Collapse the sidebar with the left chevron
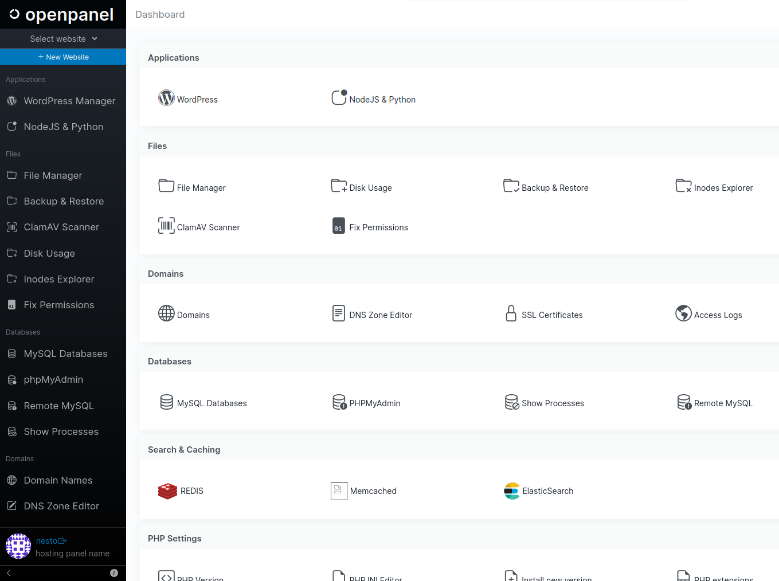The height and width of the screenshot is (581, 779). point(9,573)
